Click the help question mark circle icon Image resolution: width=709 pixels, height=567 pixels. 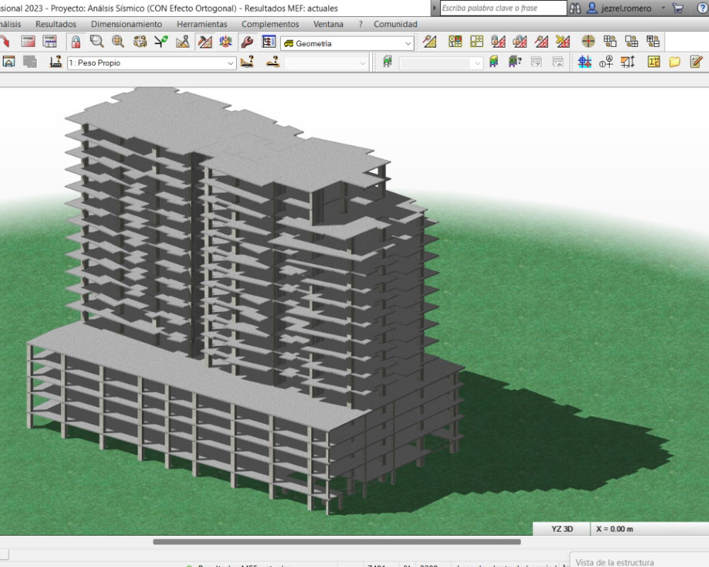pos(702,9)
